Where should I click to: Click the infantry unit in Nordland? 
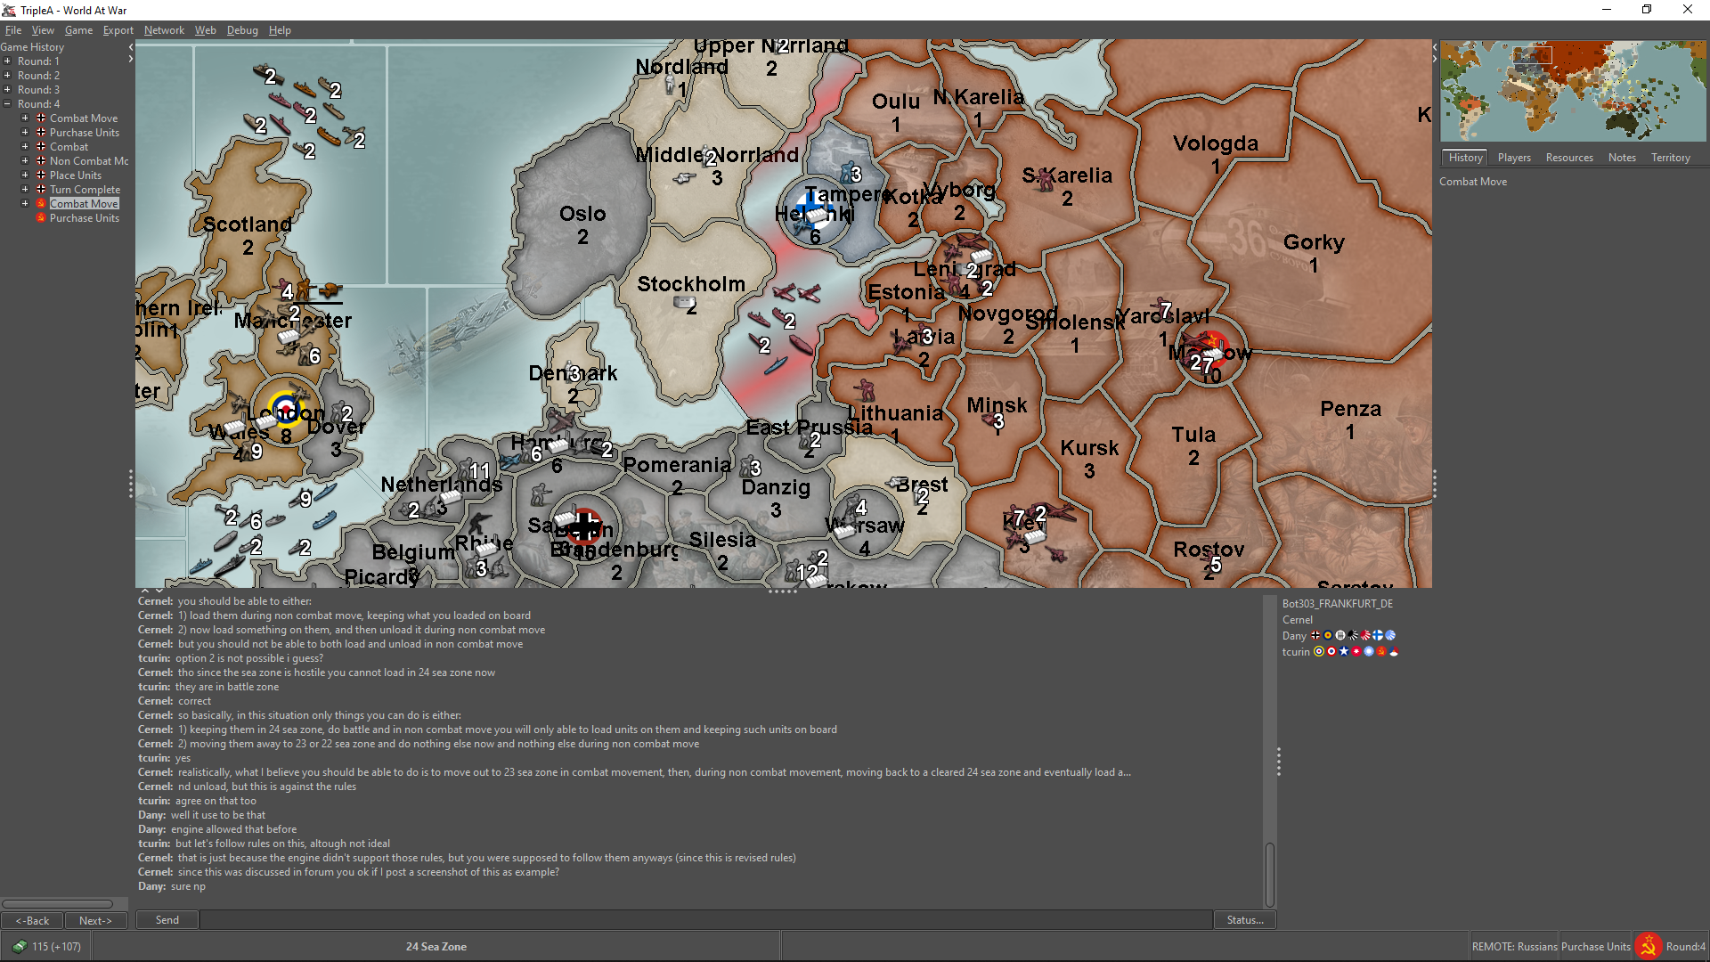coord(670,85)
